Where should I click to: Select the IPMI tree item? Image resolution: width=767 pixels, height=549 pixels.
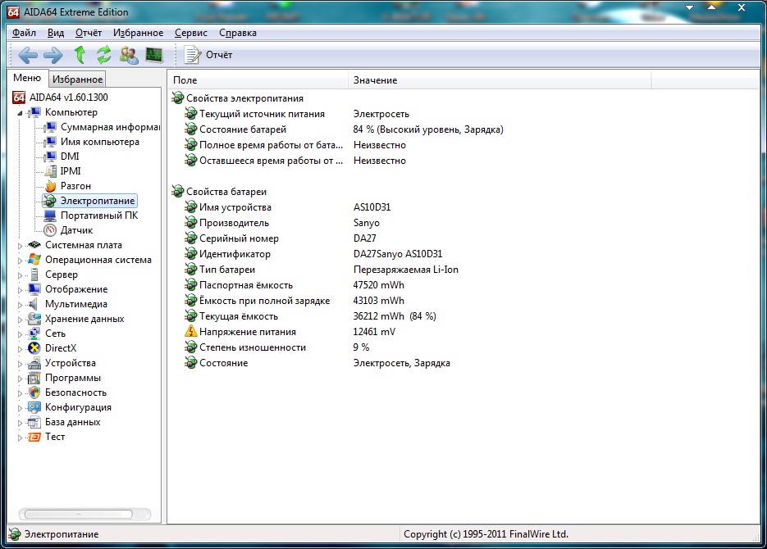(71, 171)
